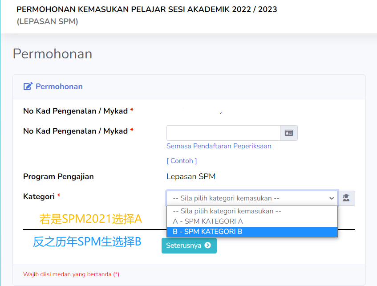Click the blue Permohonan card title
This screenshot has height=286, width=377.
[x=59, y=86]
